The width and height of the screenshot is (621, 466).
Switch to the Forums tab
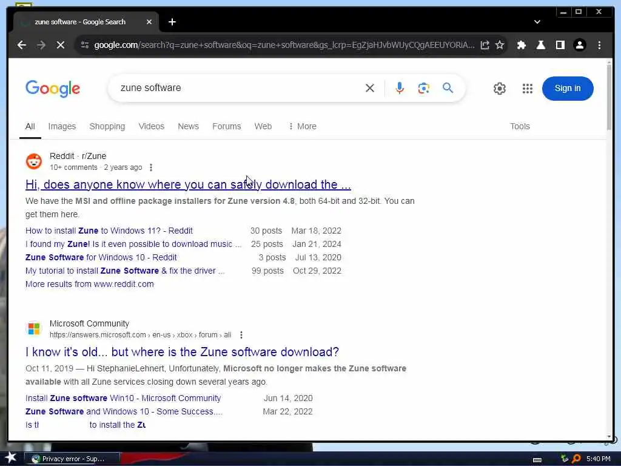coord(227,126)
